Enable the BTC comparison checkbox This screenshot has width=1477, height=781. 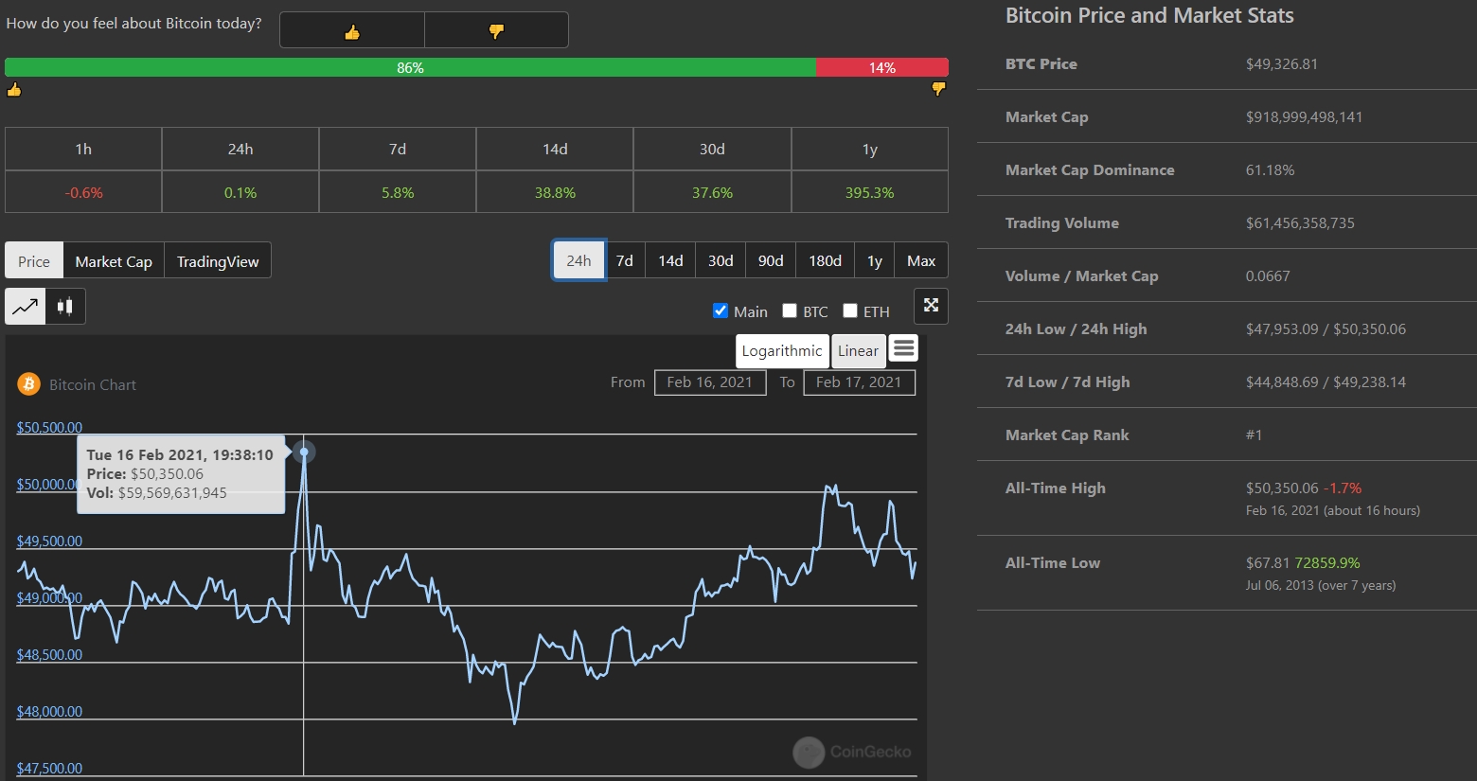(x=790, y=311)
